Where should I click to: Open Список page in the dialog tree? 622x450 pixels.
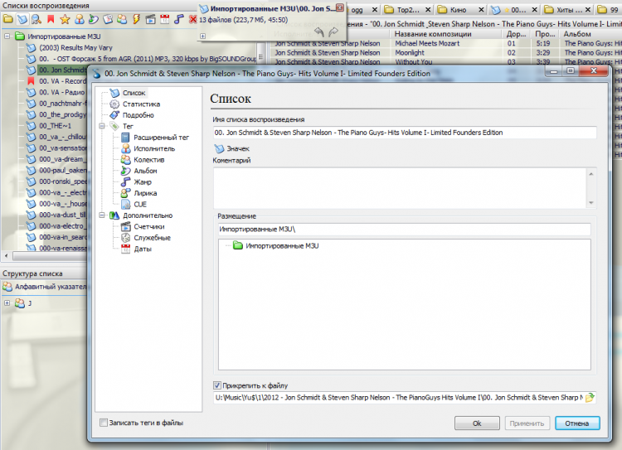pyautogui.click(x=134, y=93)
